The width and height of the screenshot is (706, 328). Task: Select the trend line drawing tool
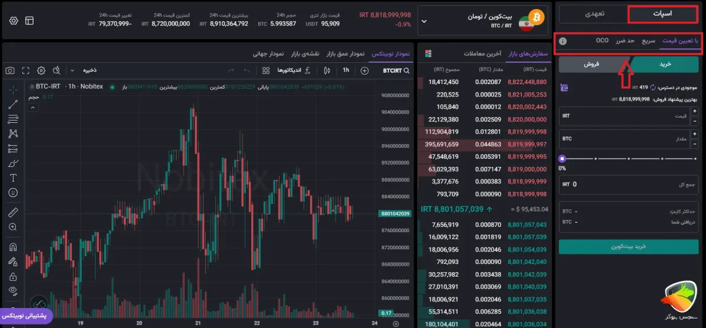(x=13, y=105)
